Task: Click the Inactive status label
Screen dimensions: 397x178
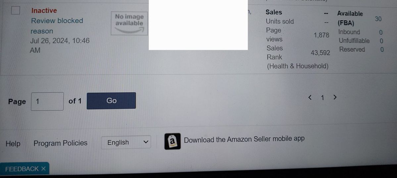Action: point(44,11)
